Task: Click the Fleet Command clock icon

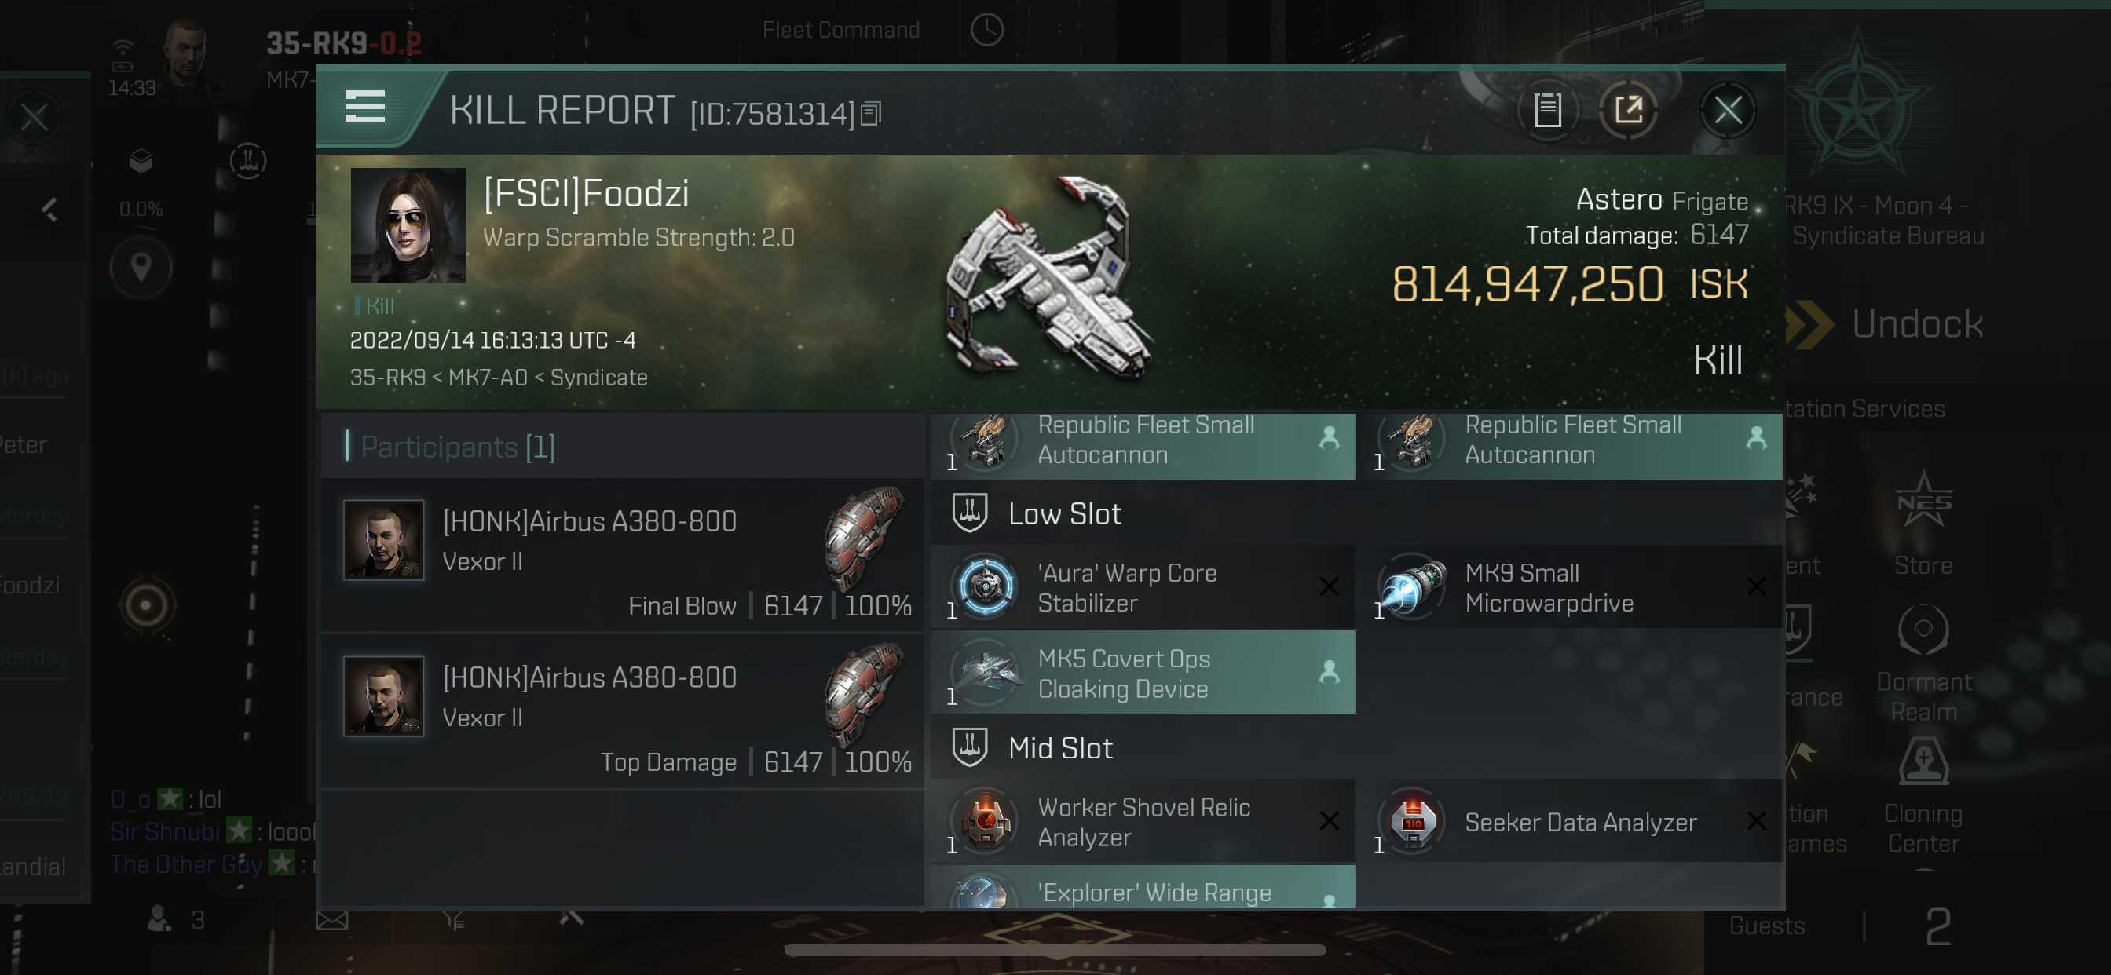Action: point(987,30)
